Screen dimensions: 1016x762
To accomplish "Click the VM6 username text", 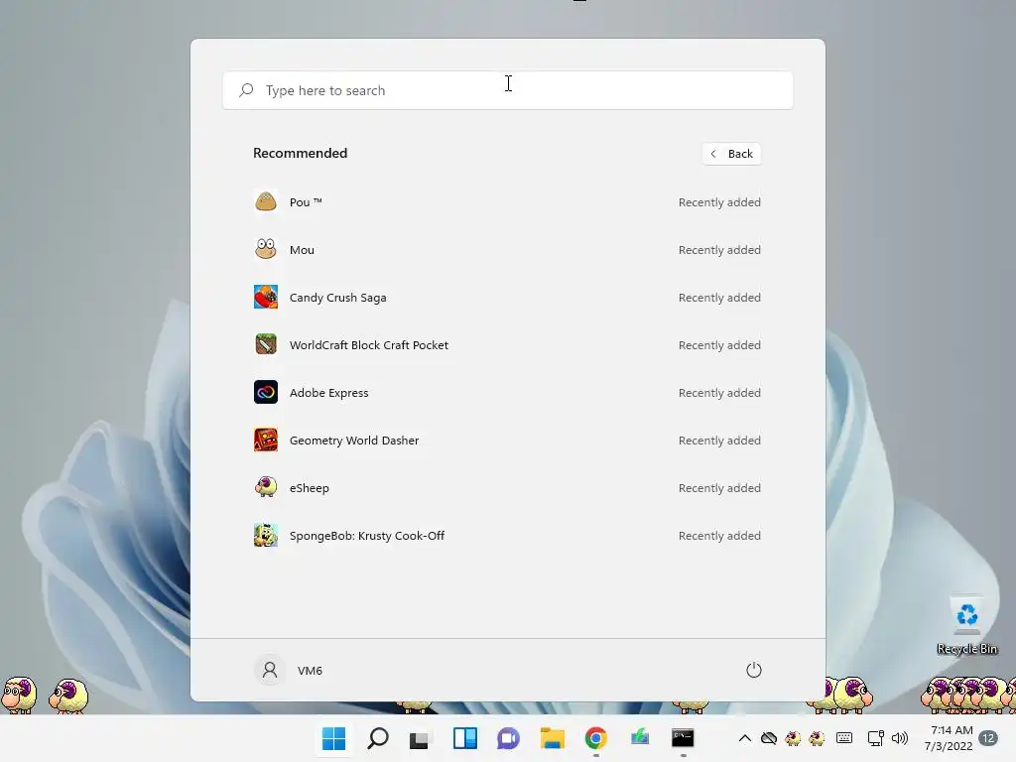I will pyautogui.click(x=310, y=671).
